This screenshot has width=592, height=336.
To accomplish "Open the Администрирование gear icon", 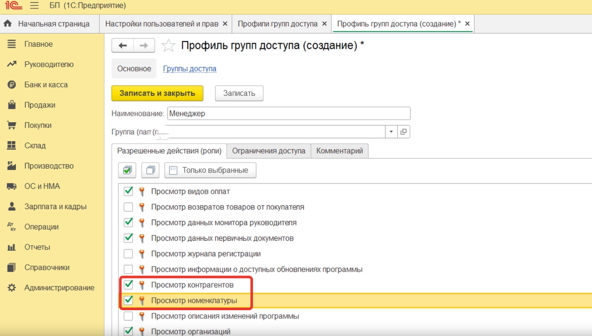I will pos(12,288).
